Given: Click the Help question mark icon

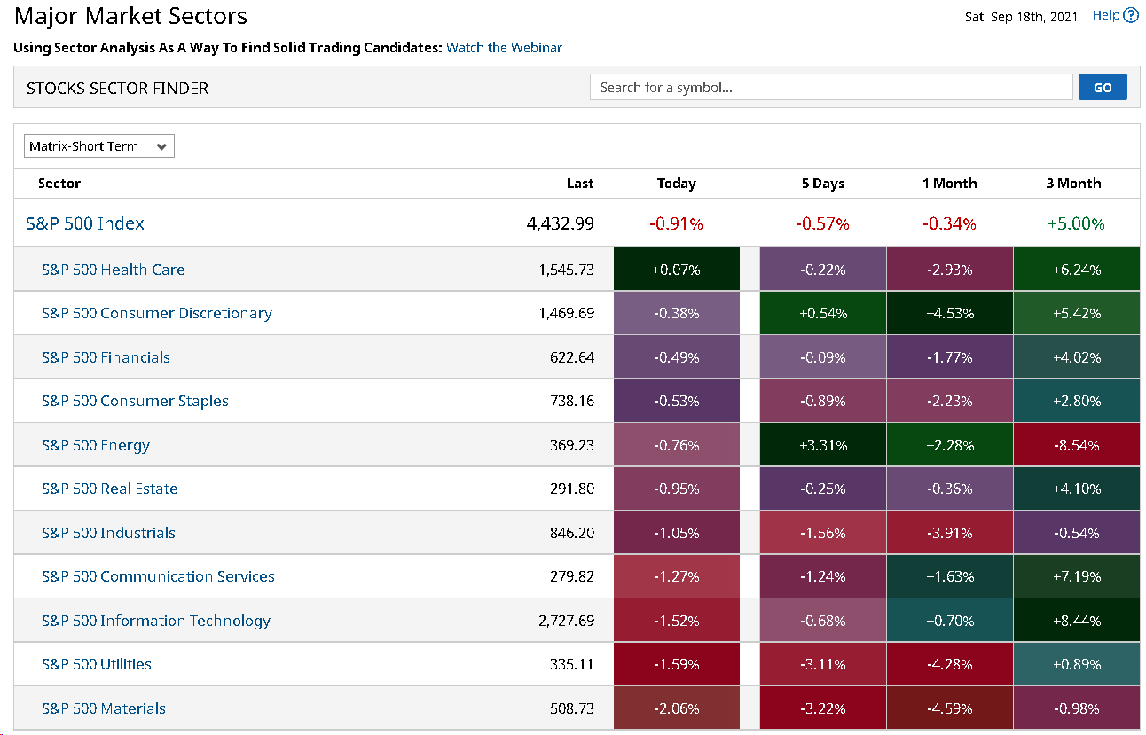Looking at the screenshot, I should click(1130, 15).
